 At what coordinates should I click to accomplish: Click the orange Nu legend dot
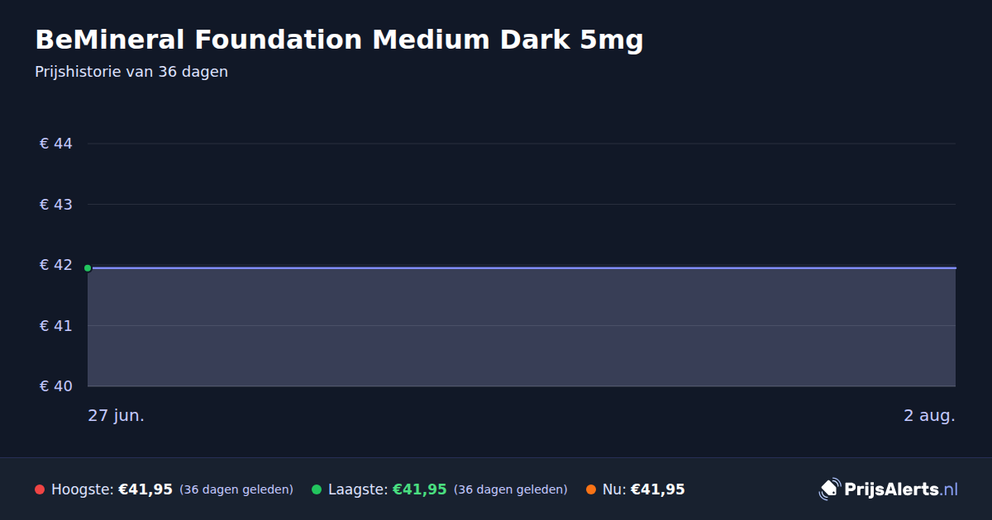[x=591, y=489]
